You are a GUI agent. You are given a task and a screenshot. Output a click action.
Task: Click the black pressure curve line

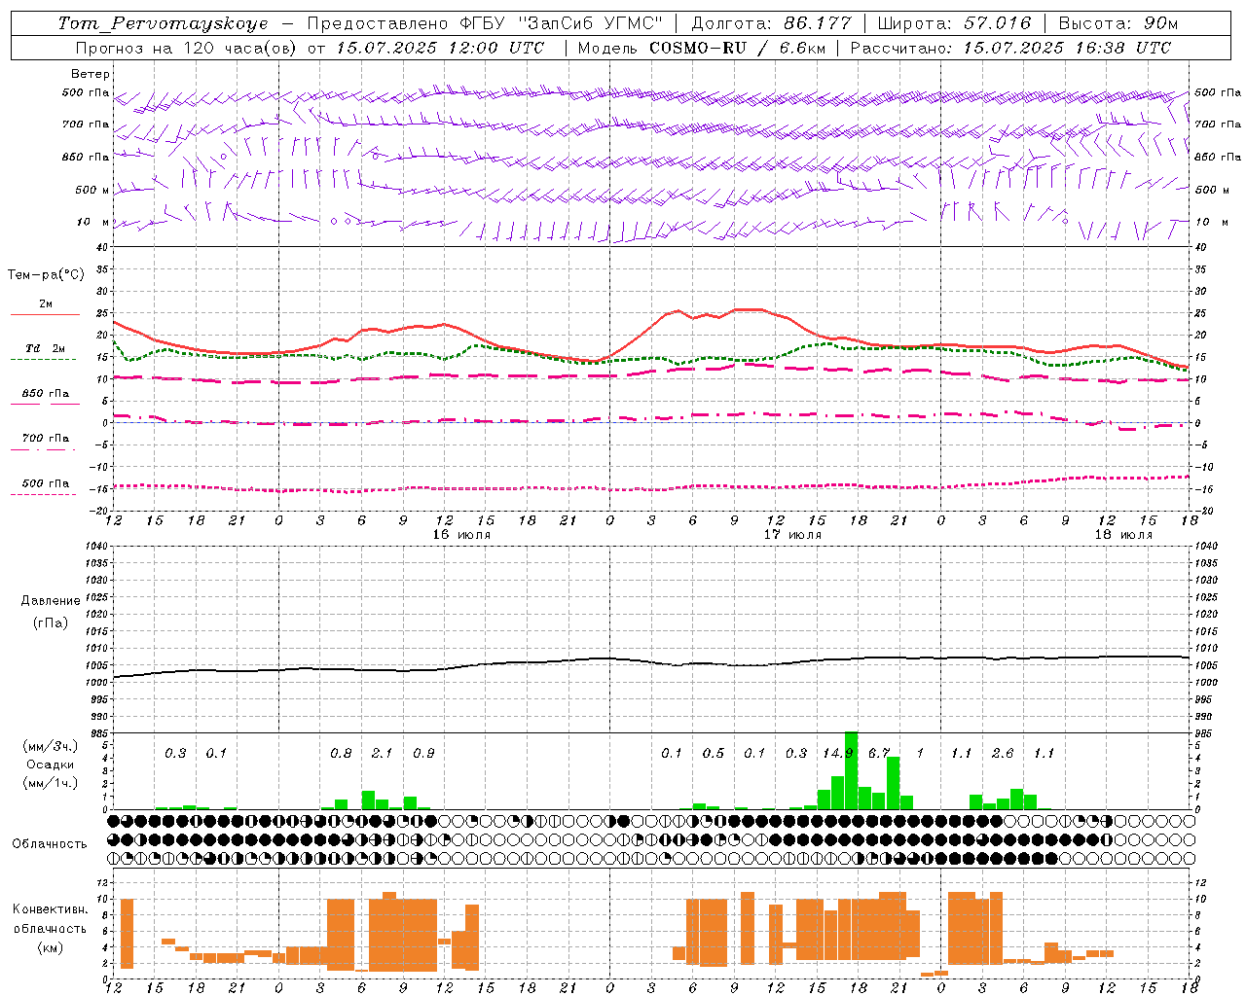tap(652, 664)
